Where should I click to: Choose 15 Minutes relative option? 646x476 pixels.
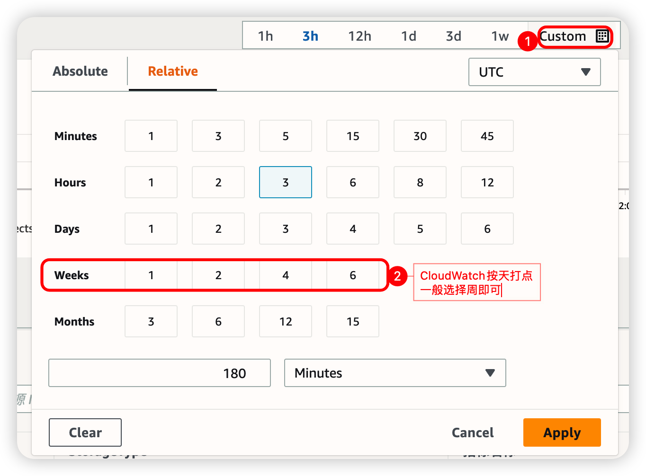point(353,136)
